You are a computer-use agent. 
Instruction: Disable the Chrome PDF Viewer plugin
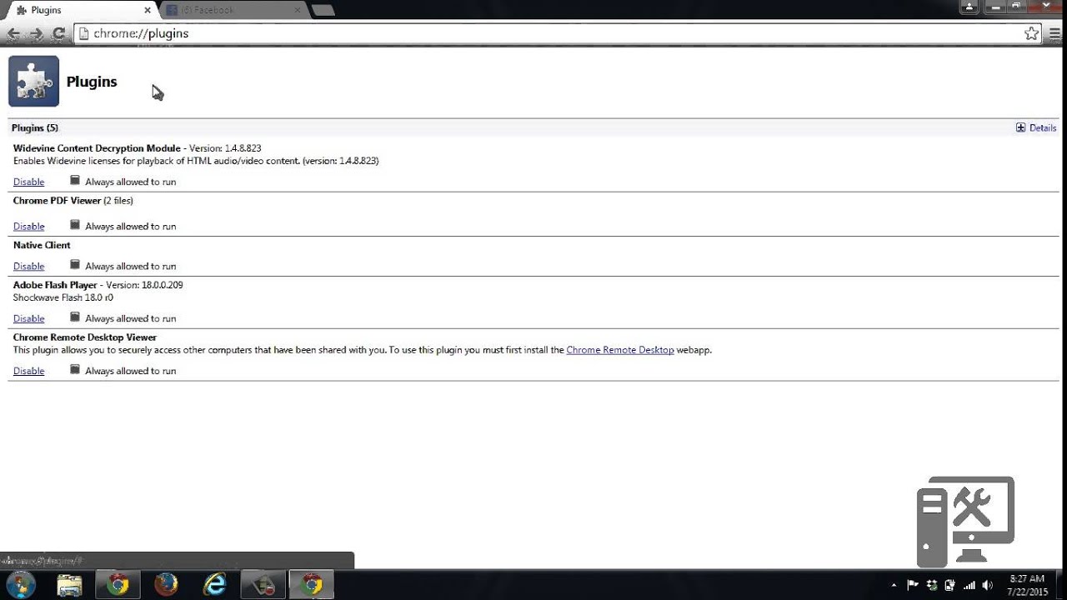(x=28, y=227)
